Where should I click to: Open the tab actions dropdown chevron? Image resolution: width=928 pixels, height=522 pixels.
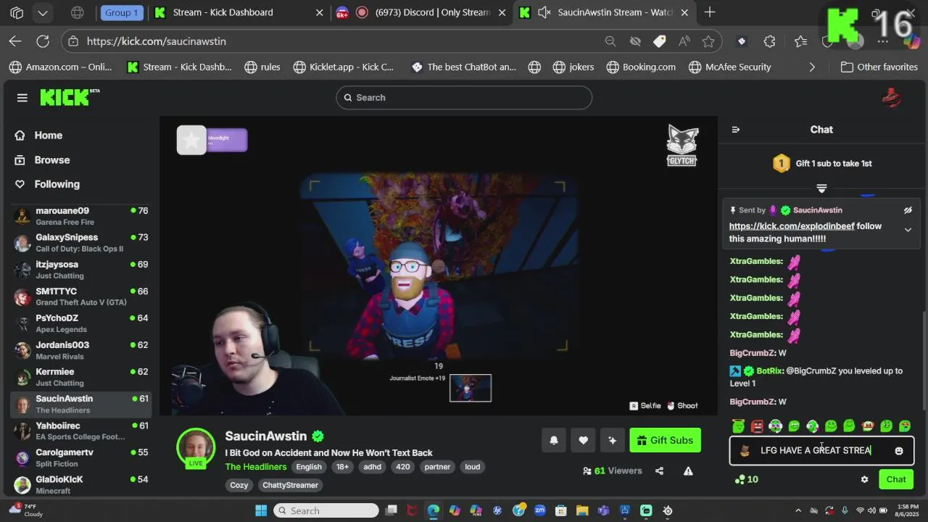point(43,12)
